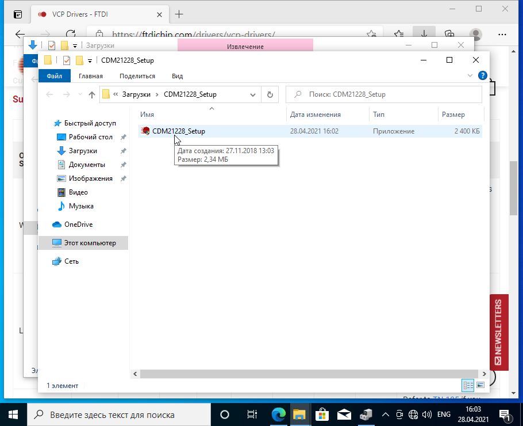This screenshot has width=523, height=426.
Task: Open the Mail app from the taskbar
Action: pyautogui.click(x=344, y=414)
